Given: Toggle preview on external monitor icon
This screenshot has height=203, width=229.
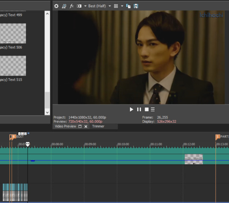Looking at the screenshot, I should click(x=64, y=6).
